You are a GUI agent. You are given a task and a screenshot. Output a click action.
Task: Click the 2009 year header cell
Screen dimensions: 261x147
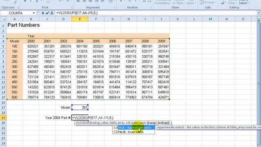(x=161, y=41)
